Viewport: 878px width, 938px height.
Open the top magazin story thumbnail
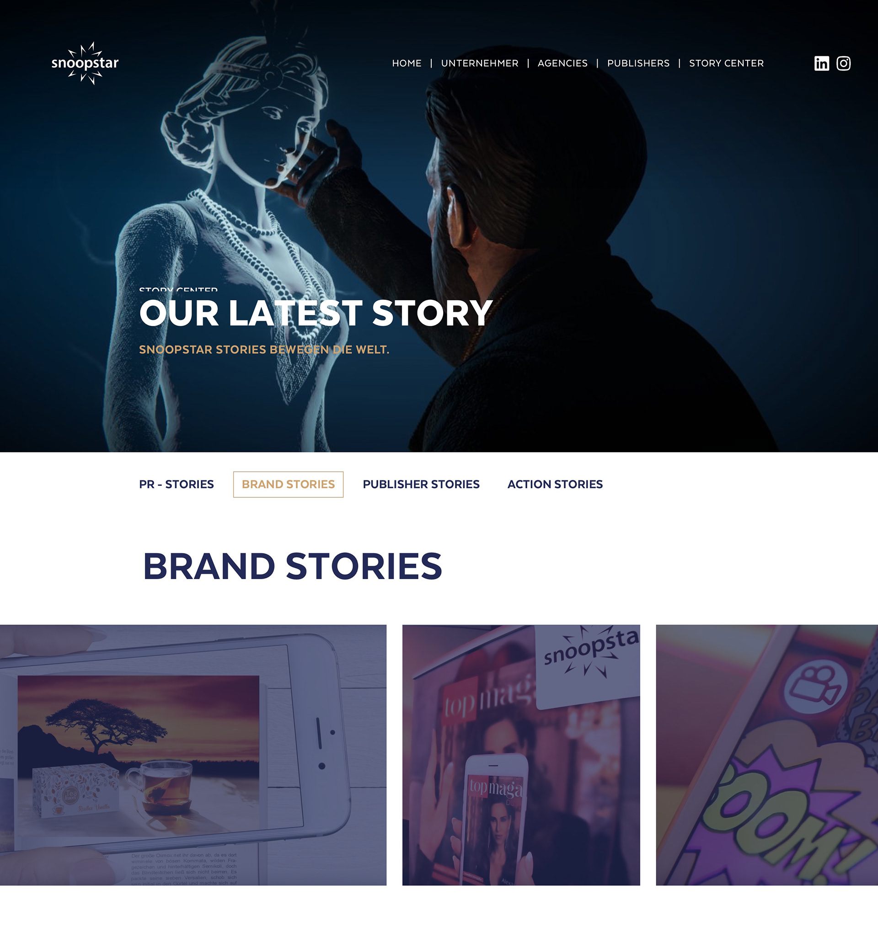[521, 755]
